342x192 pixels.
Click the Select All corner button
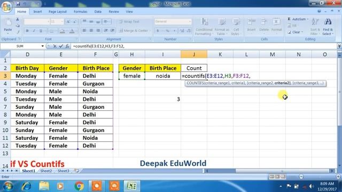coord(5,54)
